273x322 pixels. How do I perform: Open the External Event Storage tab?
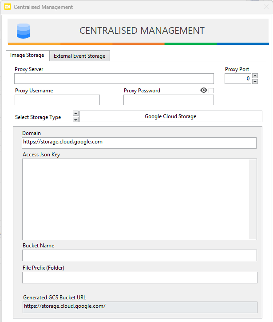(x=79, y=56)
